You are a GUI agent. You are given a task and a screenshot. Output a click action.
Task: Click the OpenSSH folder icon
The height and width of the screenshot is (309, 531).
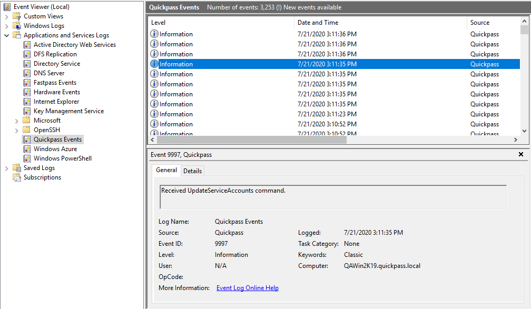pyautogui.click(x=26, y=129)
